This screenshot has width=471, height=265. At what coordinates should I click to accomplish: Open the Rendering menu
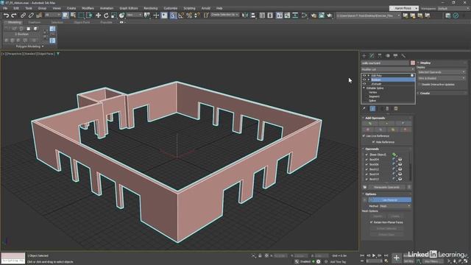150,8
